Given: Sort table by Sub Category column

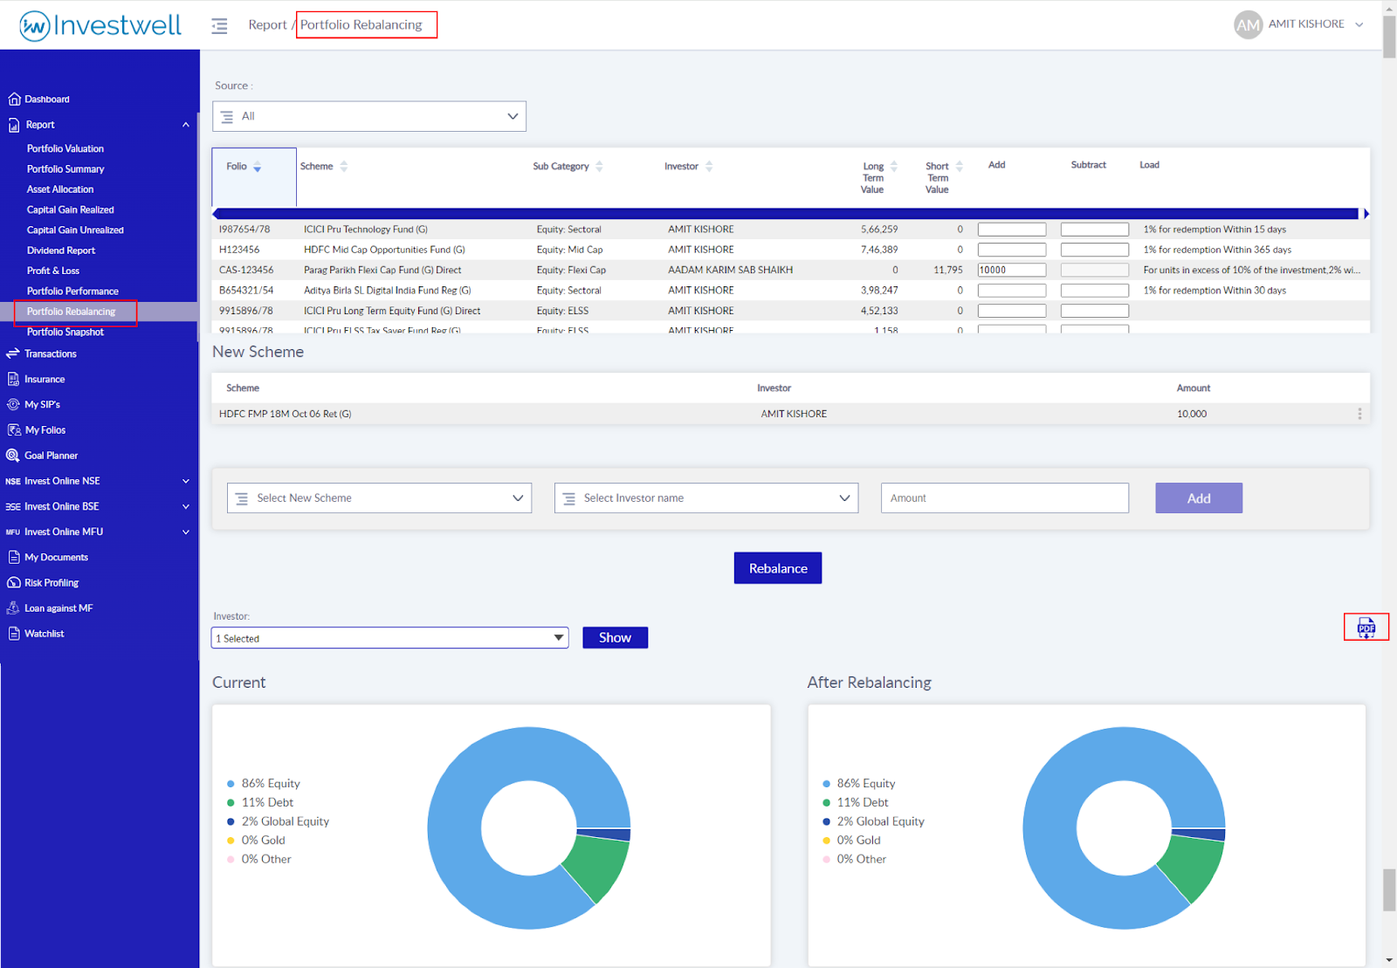Looking at the screenshot, I should pos(600,167).
